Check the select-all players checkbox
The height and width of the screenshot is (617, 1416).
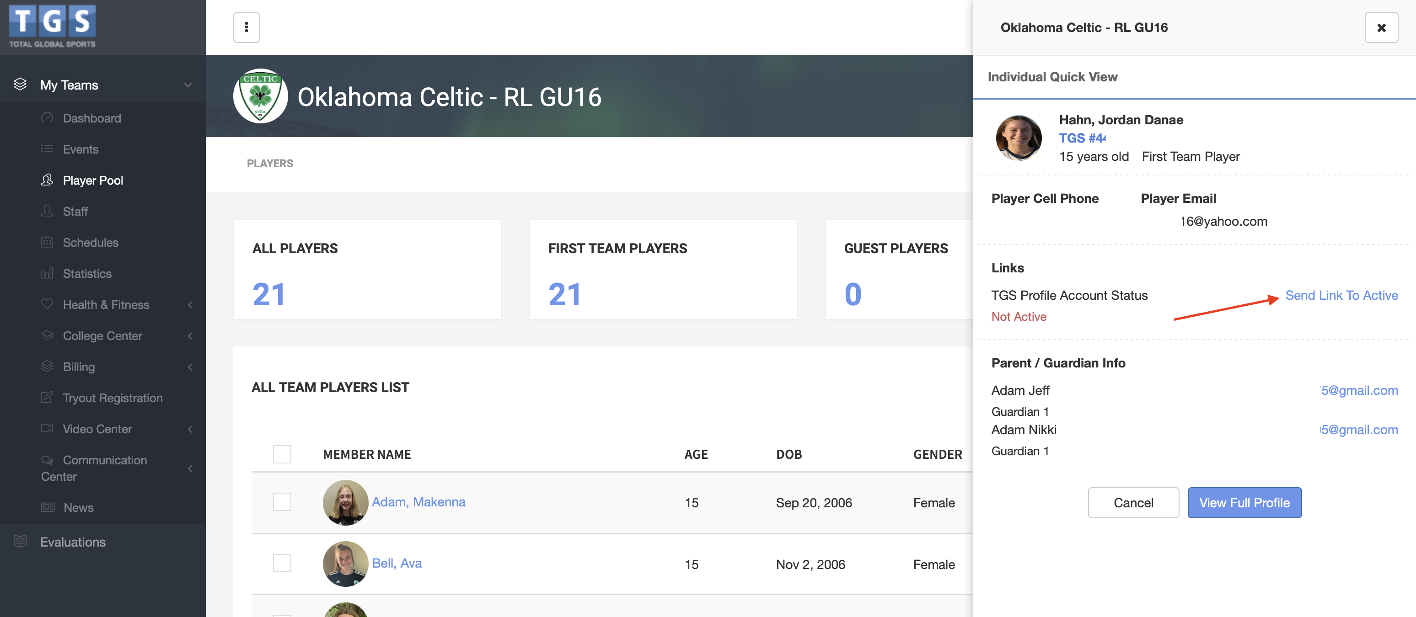coord(282,454)
